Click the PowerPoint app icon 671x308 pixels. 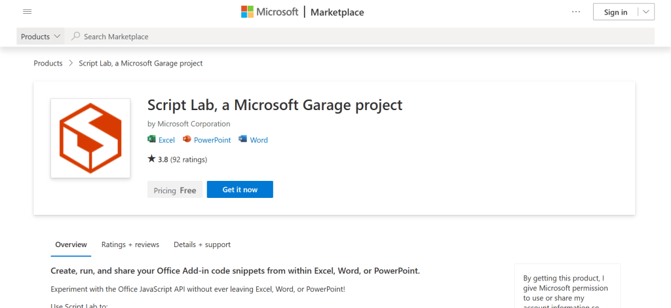(x=187, y=140)
